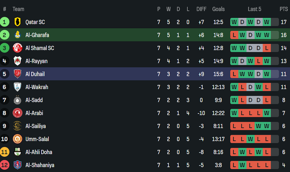Sort table by PTS column header
This screenshot has width=290, height=172.
coord(284,9)
